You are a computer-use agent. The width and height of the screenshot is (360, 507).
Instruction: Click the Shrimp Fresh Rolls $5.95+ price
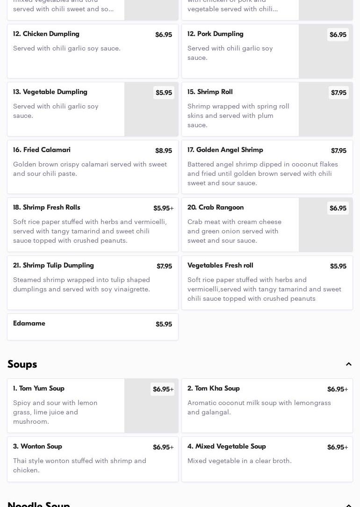[x=163, y=209]
